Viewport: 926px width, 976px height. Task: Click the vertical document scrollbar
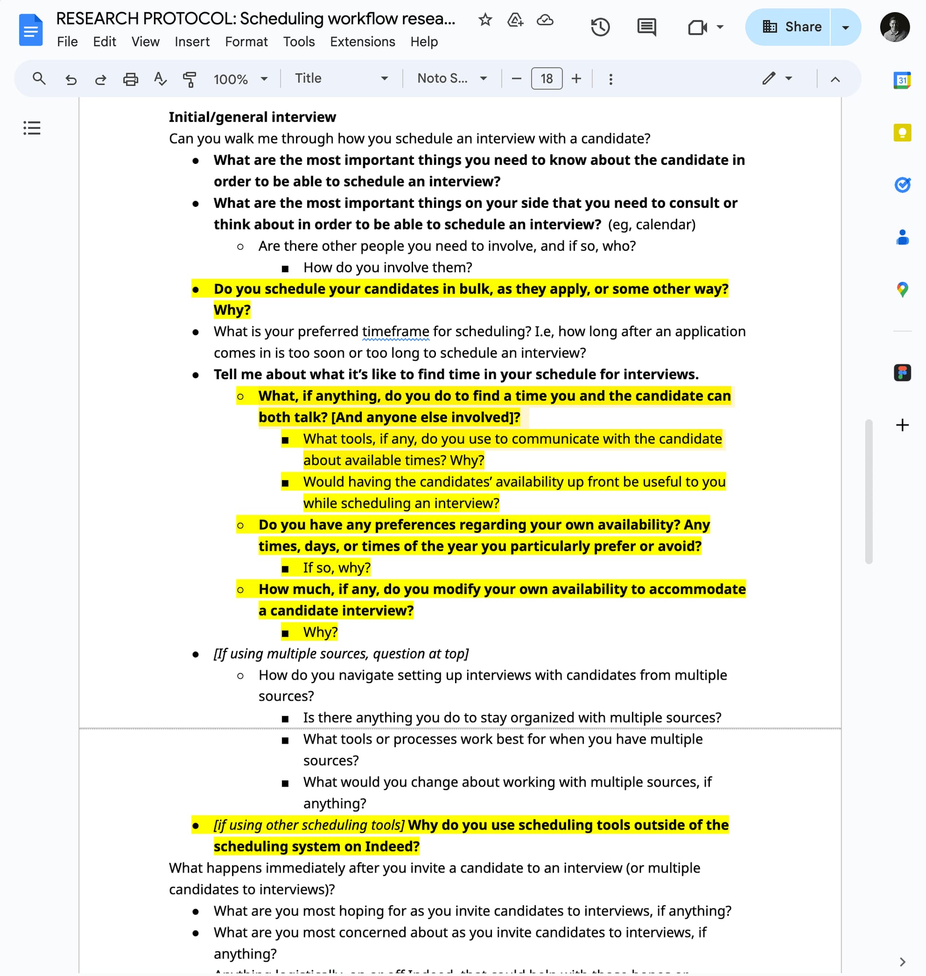868,491
